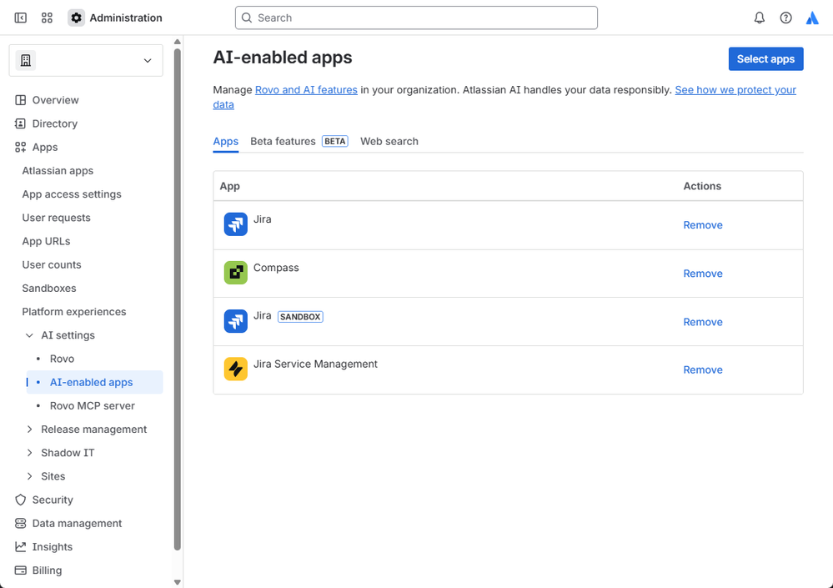
Task: Click the organization building icon
Action: click(x=26, y=61)
